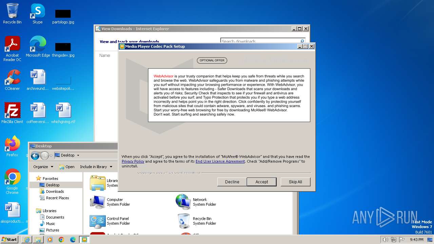Open FileZilla Client shortcut

[x=12, y=113]
